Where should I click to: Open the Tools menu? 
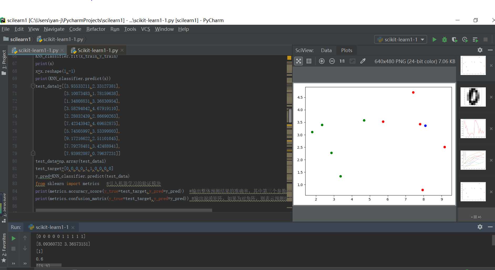click(x=130, y=29)
